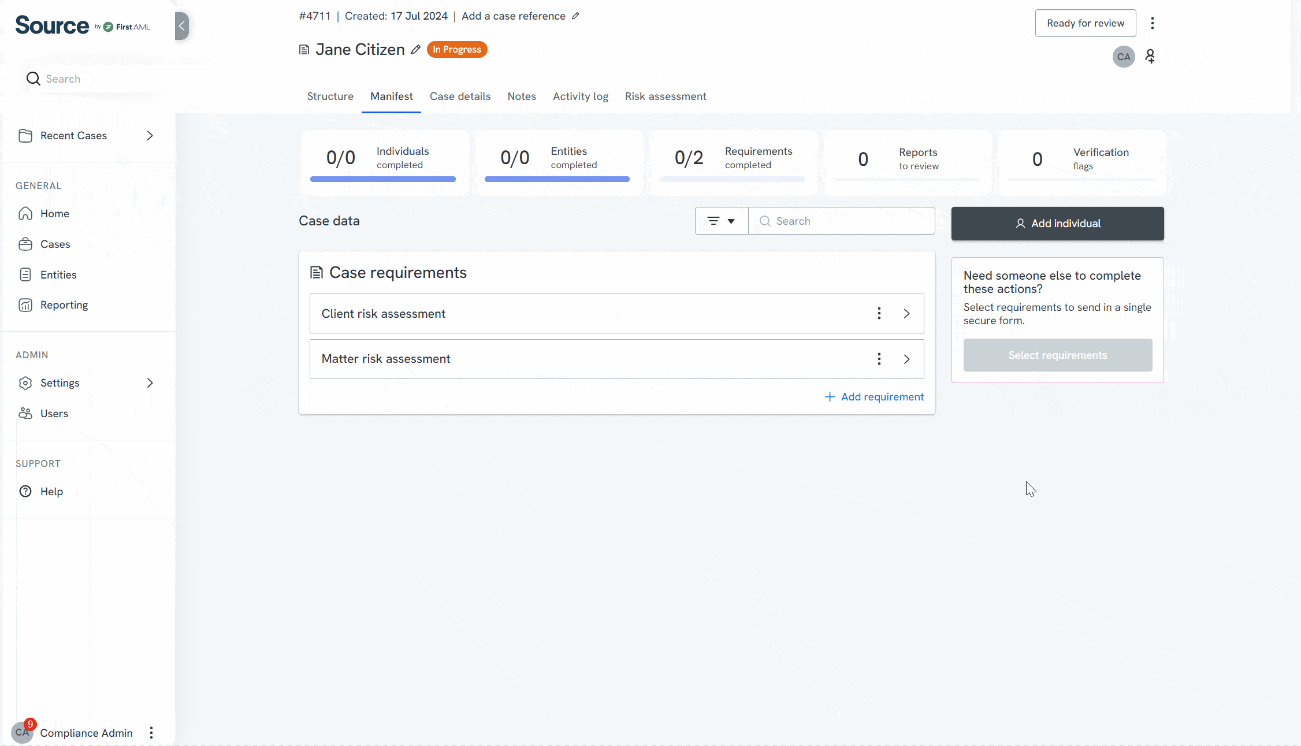Switch to the Structure tab

tap(330, 97)
